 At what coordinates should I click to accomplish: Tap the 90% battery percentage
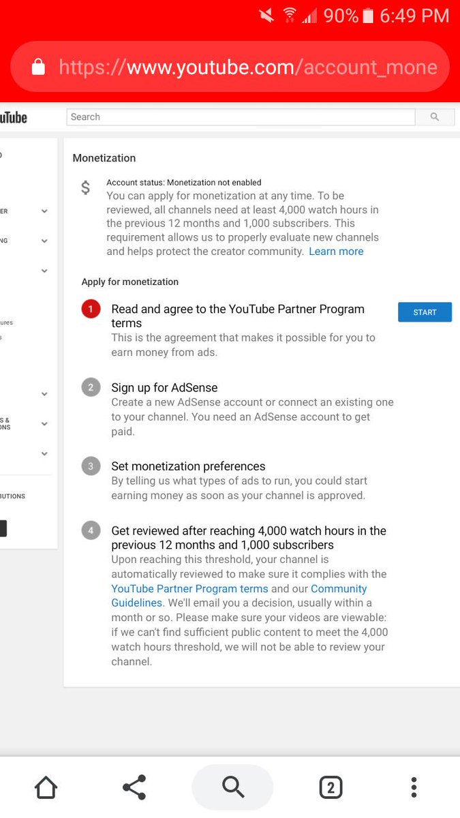341,16
